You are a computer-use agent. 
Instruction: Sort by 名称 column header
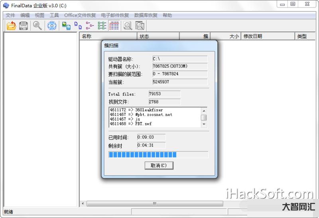108,36
